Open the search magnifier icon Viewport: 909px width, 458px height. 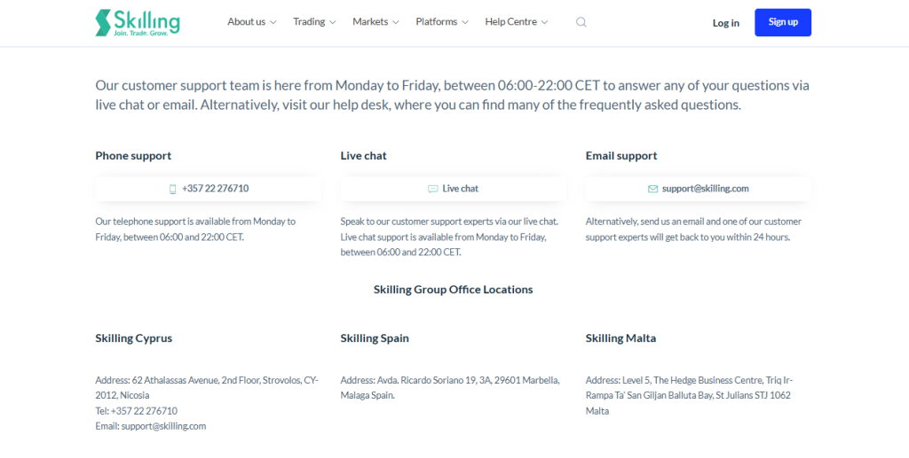[581, 22]
